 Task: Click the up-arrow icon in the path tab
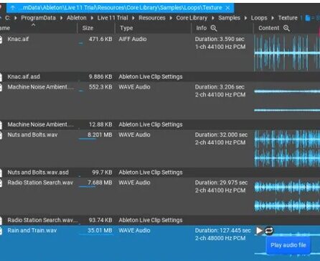pos(13,8)
